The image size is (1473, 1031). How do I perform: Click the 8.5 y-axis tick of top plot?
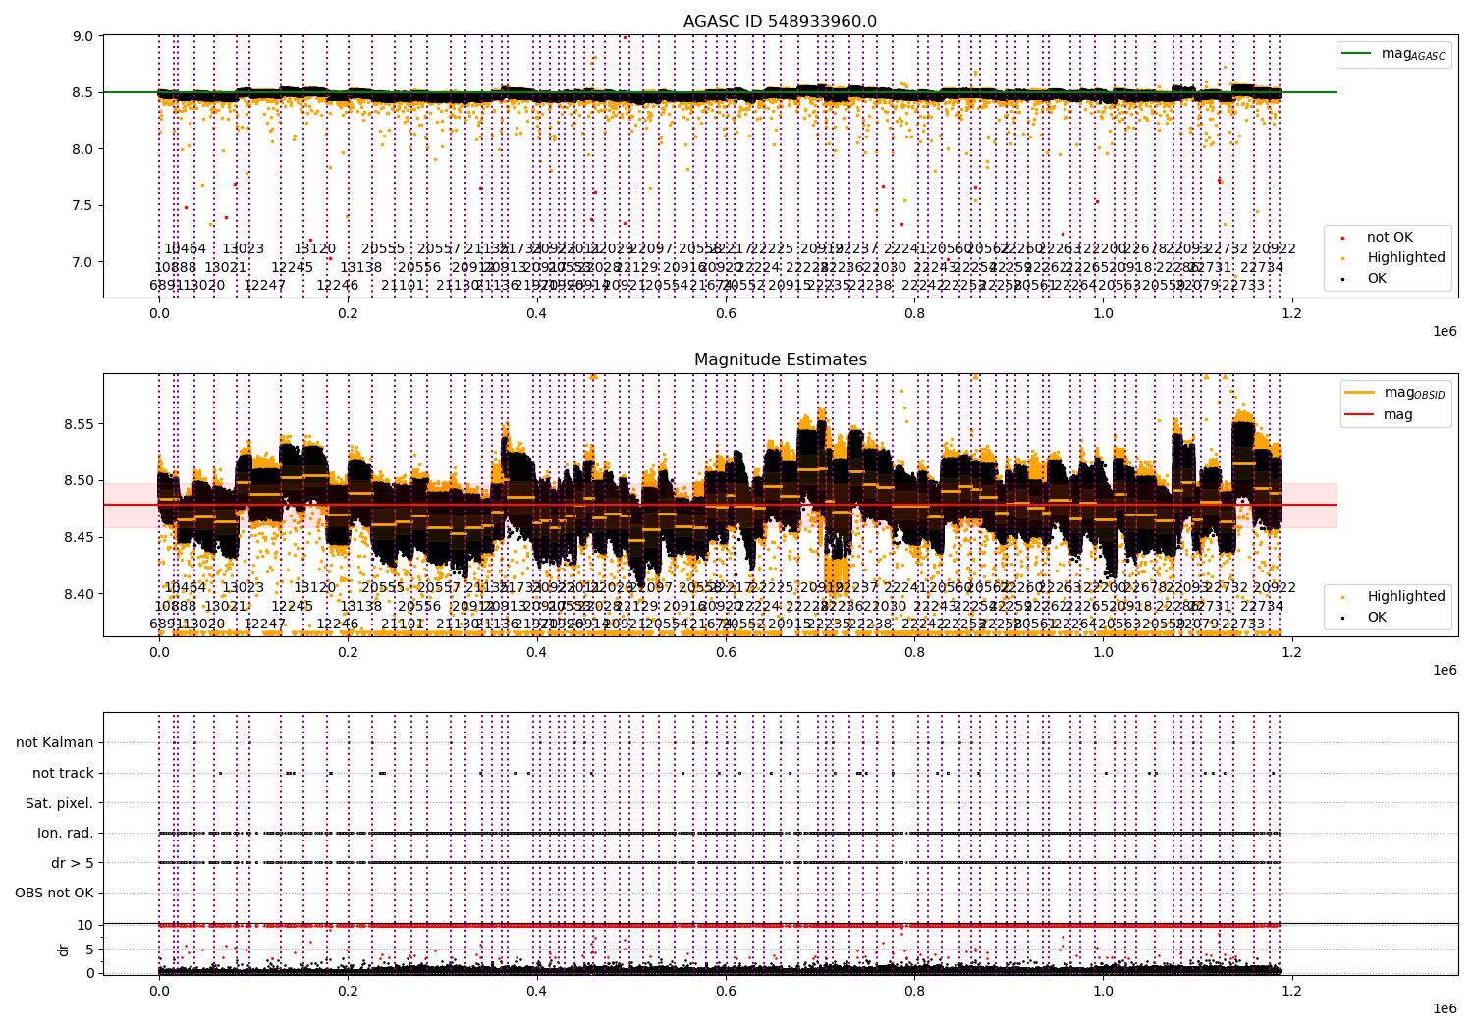pos(83,93)
